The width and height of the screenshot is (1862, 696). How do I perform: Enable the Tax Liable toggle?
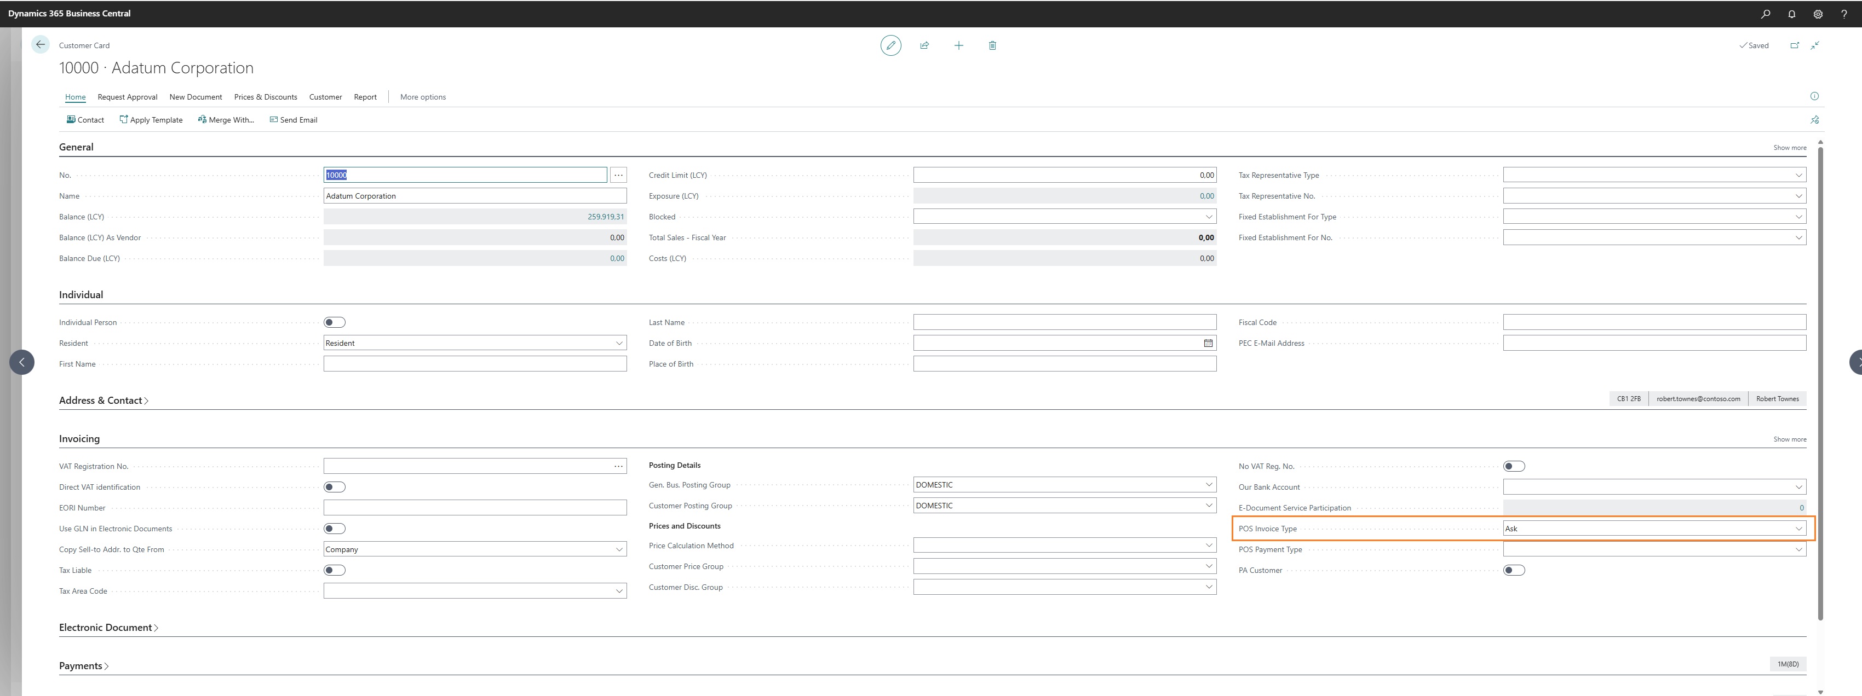(x=334, y=570)
